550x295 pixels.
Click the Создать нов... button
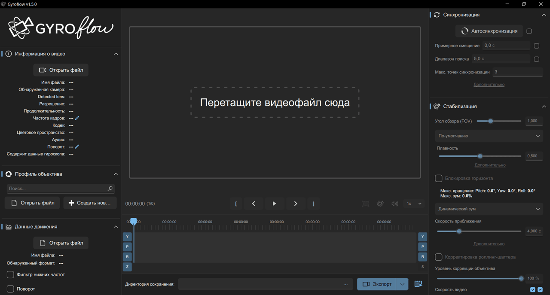point(90,203)
